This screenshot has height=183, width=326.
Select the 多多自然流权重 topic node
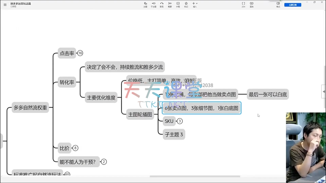point(30,108)
